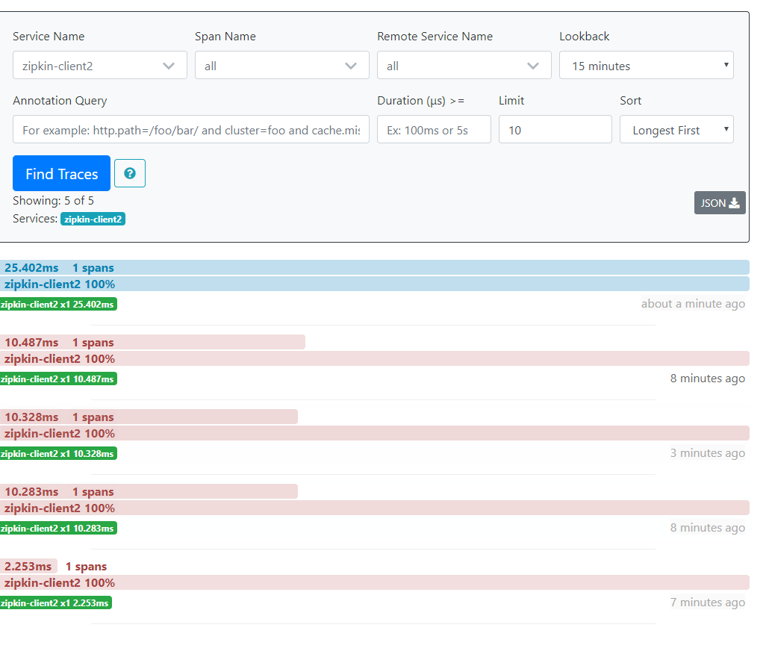Open the Service Name dropdown showing zipkin-client2
This screenshot has width=769, height=657.
click(x=99, y=65)
